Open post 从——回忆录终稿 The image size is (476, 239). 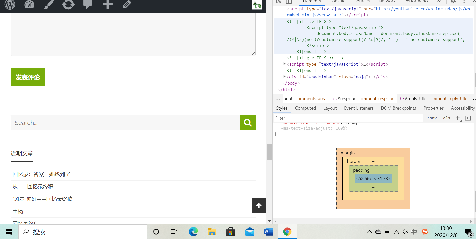pos(33,187)
